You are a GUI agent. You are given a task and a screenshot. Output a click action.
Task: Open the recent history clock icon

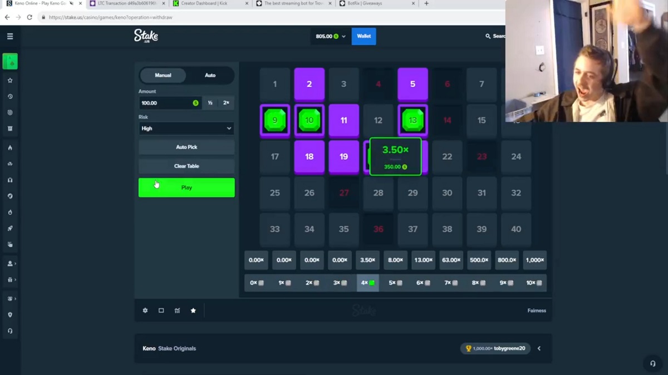(x=10, y=96)
